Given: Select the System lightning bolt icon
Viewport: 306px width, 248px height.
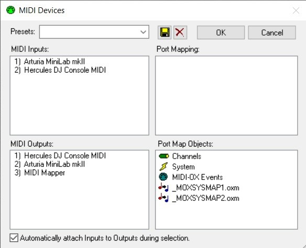Looking at the screenshot, I should [x=163, y=167].
